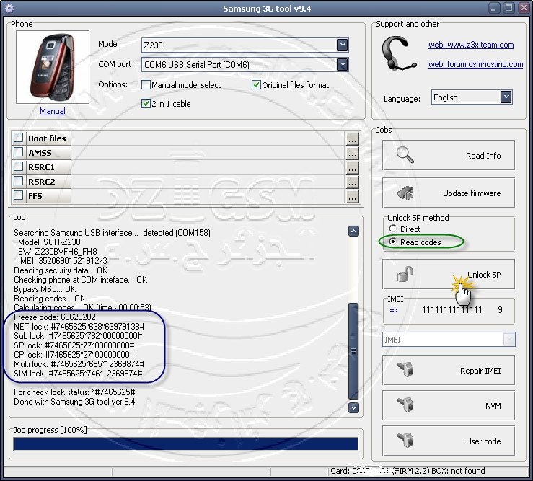Click the 'For check lock status' log line
Viewport: 533px width, 481px height.
[x=74, y=392]
